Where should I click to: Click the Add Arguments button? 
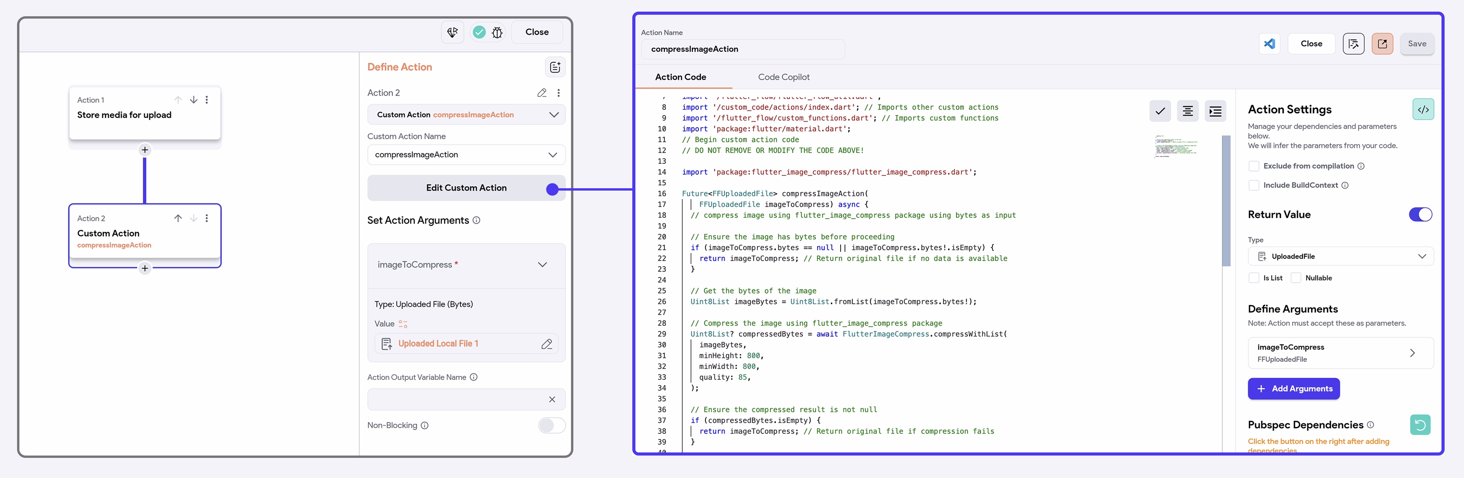click(x=1293, y=389)
